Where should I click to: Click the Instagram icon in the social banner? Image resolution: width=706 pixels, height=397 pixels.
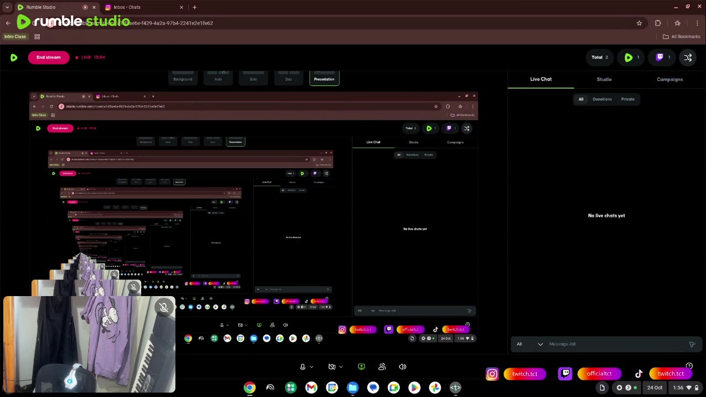coord(492,374)
